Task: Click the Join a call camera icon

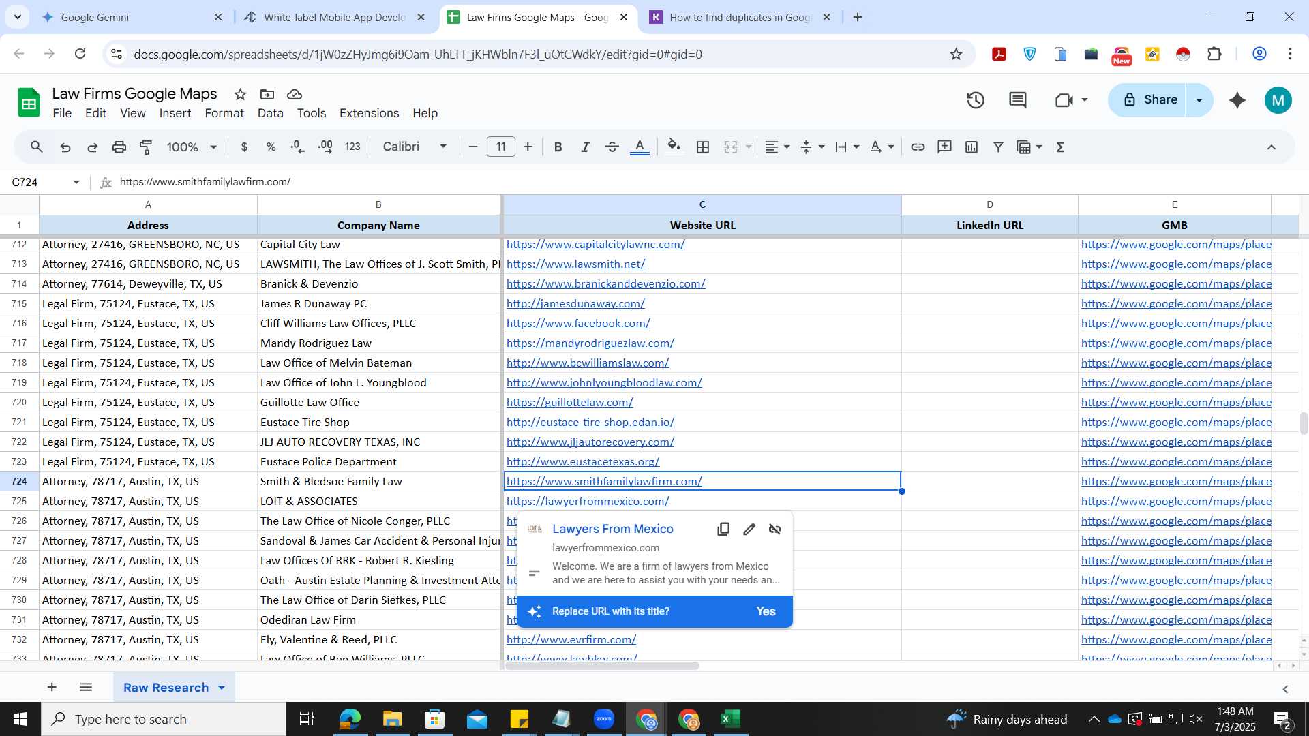Action: click(x=1064, y=100)
